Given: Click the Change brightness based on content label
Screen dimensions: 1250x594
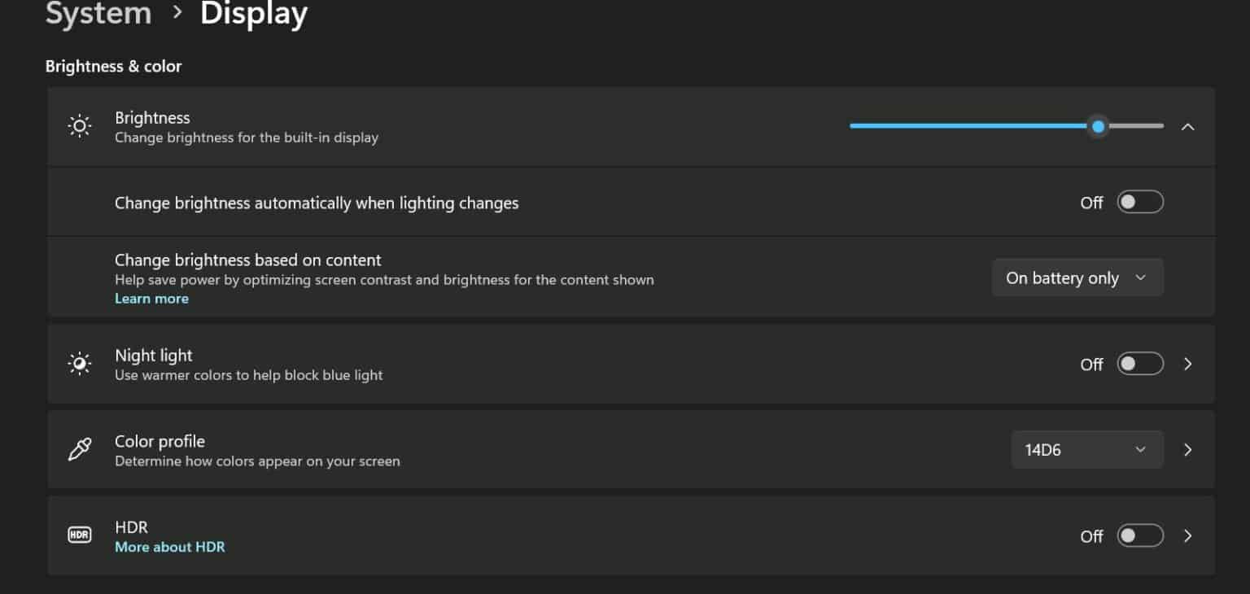Looking at the screenshot, I should click(x=247, y=260).
